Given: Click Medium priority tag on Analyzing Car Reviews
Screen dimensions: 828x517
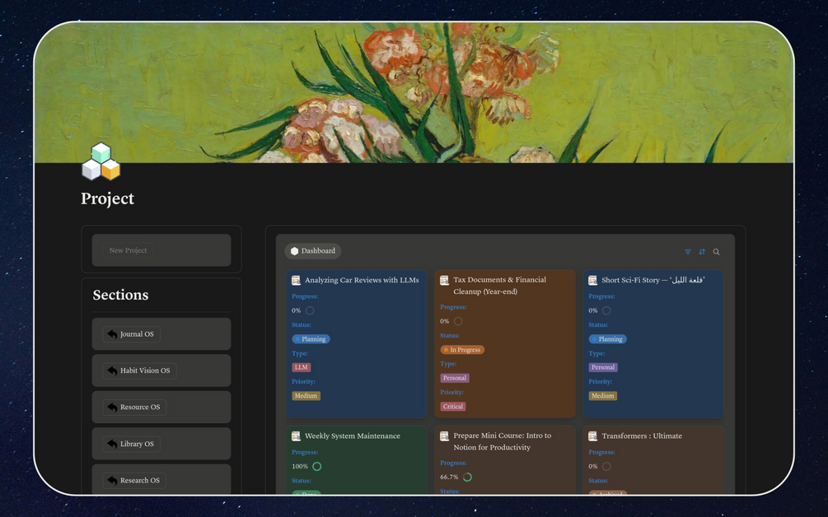Looking at the screenshot, I should click(x=306, y=396).
